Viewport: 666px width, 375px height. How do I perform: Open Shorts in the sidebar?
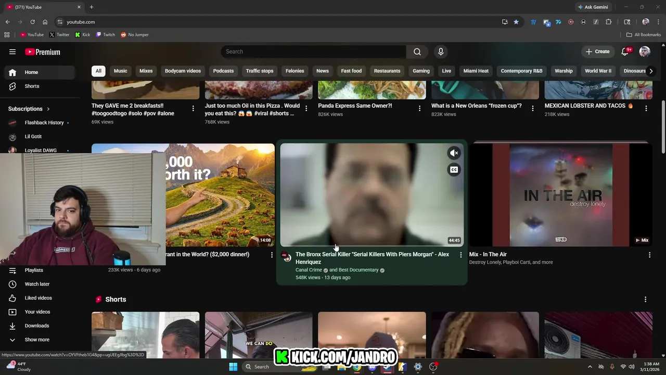click(x=40, y=86)
